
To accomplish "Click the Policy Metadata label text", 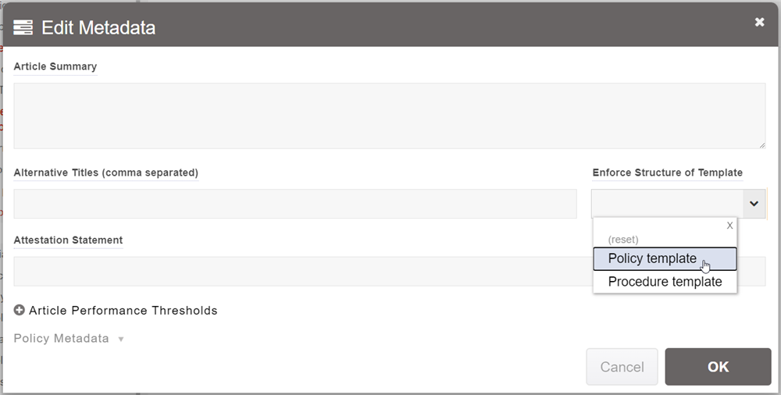I will pos(61,339).
